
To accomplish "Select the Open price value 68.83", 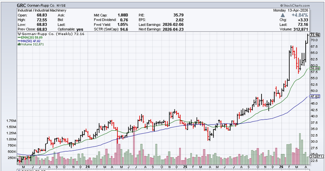I will point(42,15).
